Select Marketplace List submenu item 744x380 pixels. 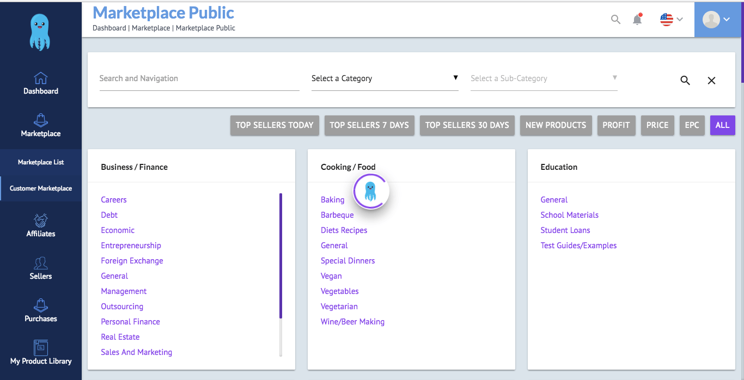pos(41,162)
